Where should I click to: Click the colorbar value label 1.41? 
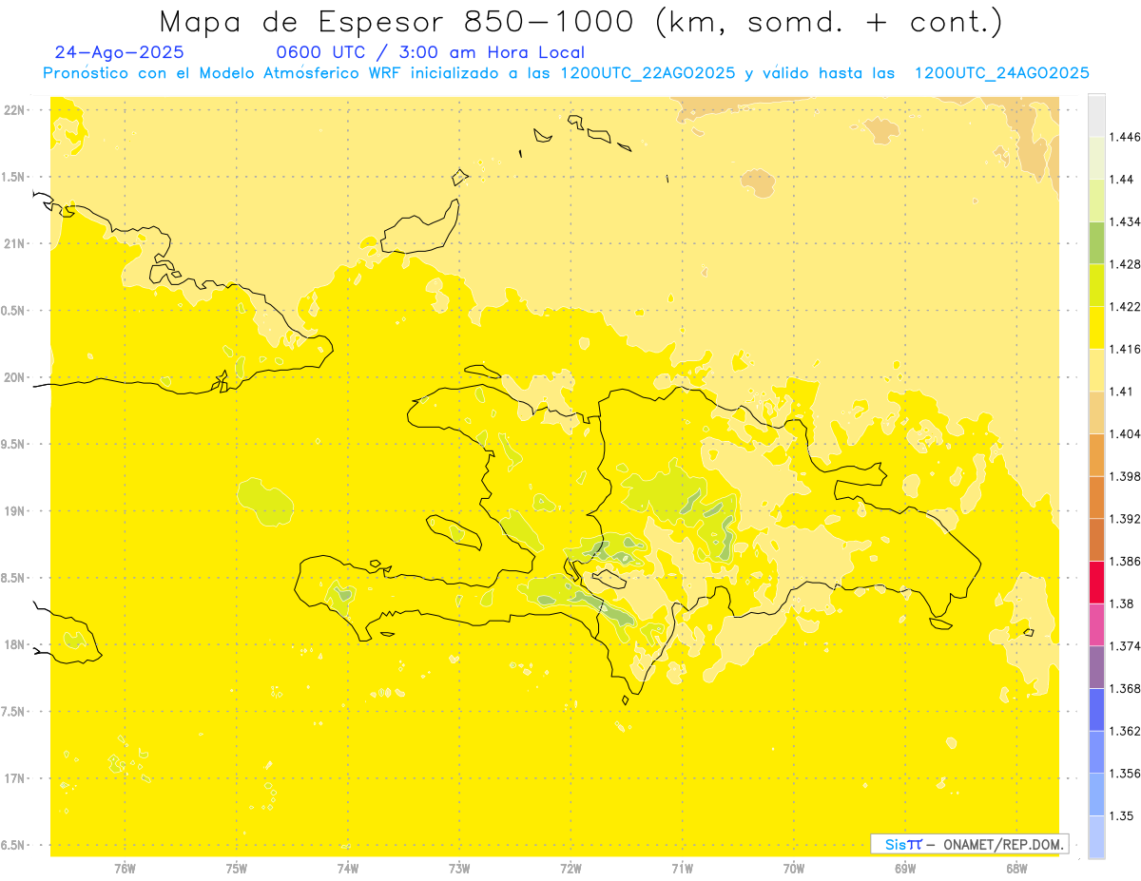[1121, 392]
